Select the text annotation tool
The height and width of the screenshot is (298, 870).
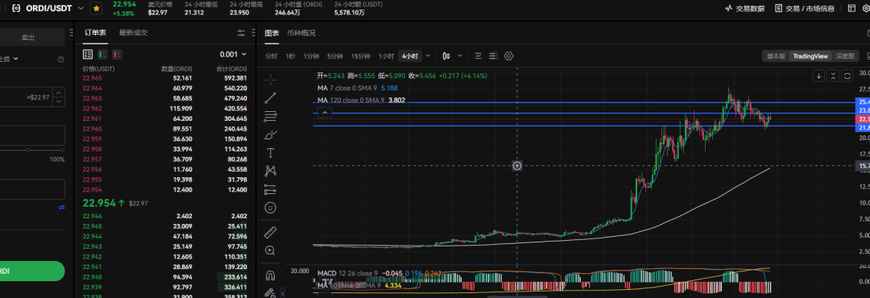[x=270, y=153]
